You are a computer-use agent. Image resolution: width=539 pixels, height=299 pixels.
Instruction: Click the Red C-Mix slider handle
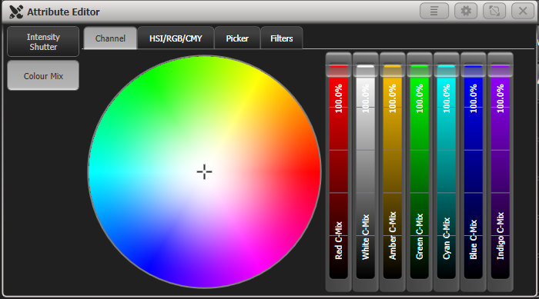[339, 70]
